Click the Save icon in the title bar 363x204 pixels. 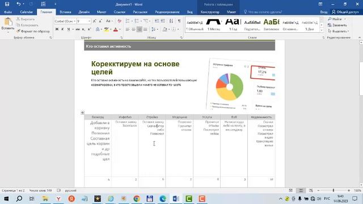(x=7, y=4)
